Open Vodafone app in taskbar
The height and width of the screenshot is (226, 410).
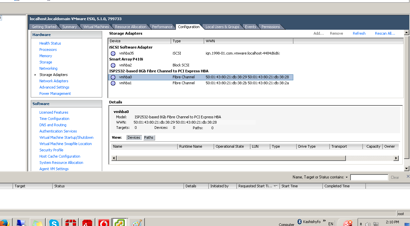pyautogui.click(x=104, y=223)
